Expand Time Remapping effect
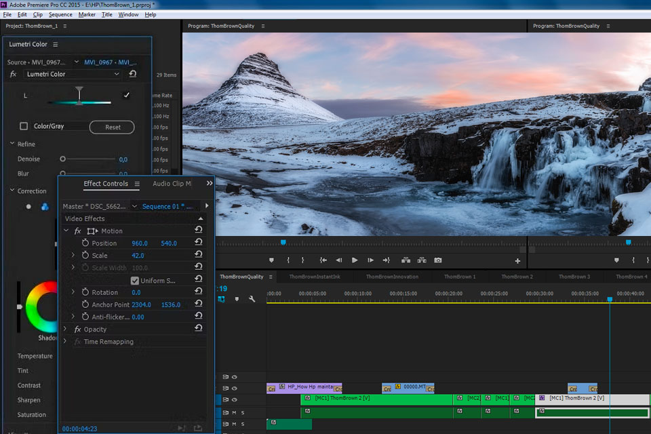The image size is (651, 434). (x=65, y=341)
